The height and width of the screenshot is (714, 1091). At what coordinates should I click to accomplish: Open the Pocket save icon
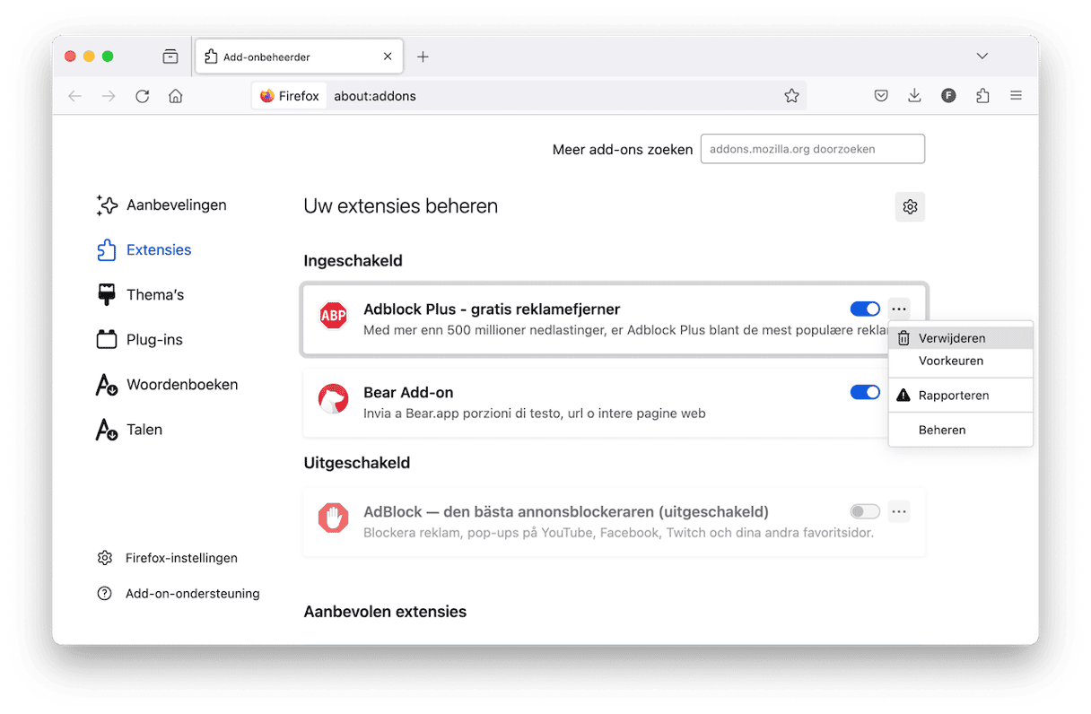click(881, 96)
